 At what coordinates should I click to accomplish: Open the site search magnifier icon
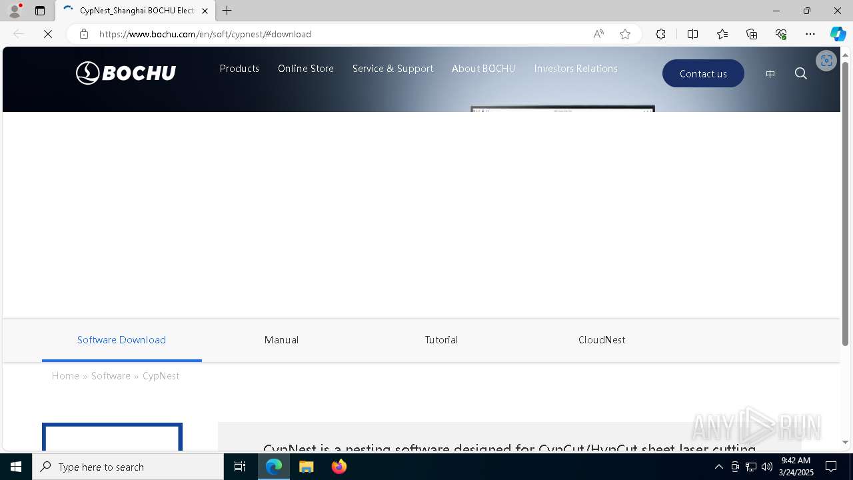(x=801, y=73)
